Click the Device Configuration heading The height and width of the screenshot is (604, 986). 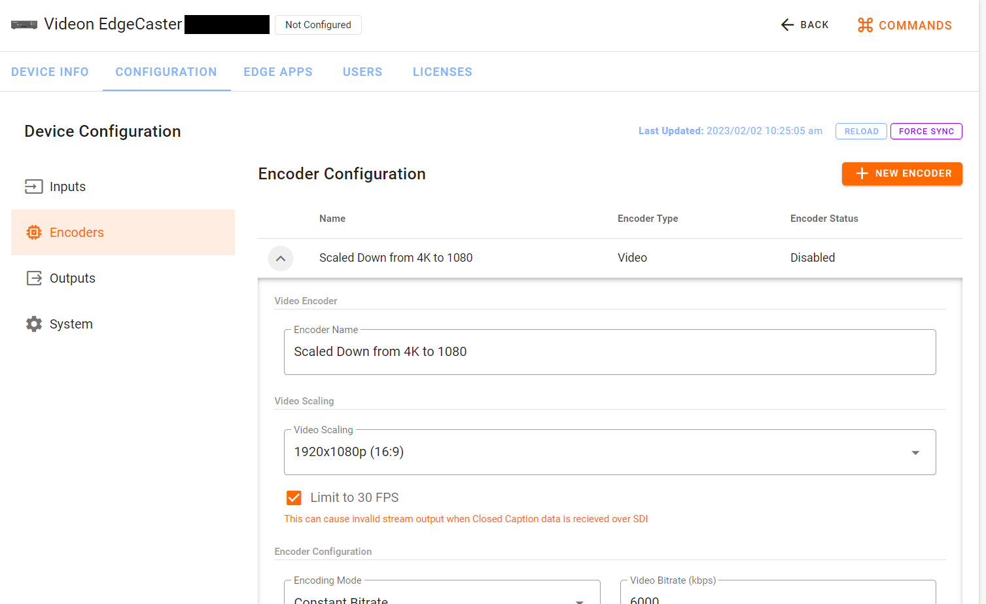103,132
